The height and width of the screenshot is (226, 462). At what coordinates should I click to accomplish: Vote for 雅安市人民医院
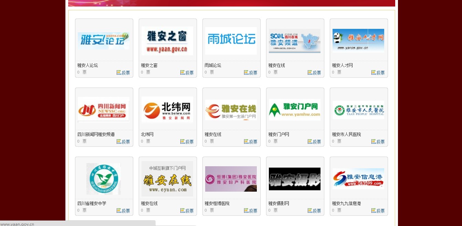[378, 142]
